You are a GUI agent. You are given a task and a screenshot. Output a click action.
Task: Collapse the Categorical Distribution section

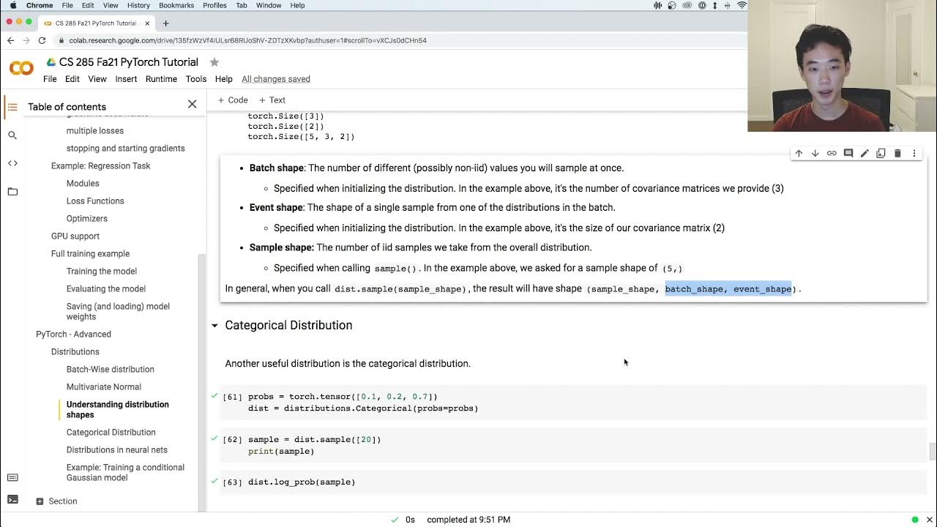click(x=214, y=326)
